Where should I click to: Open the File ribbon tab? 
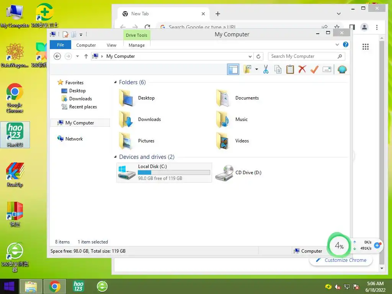pyautogui.click(x=60, y=45)
